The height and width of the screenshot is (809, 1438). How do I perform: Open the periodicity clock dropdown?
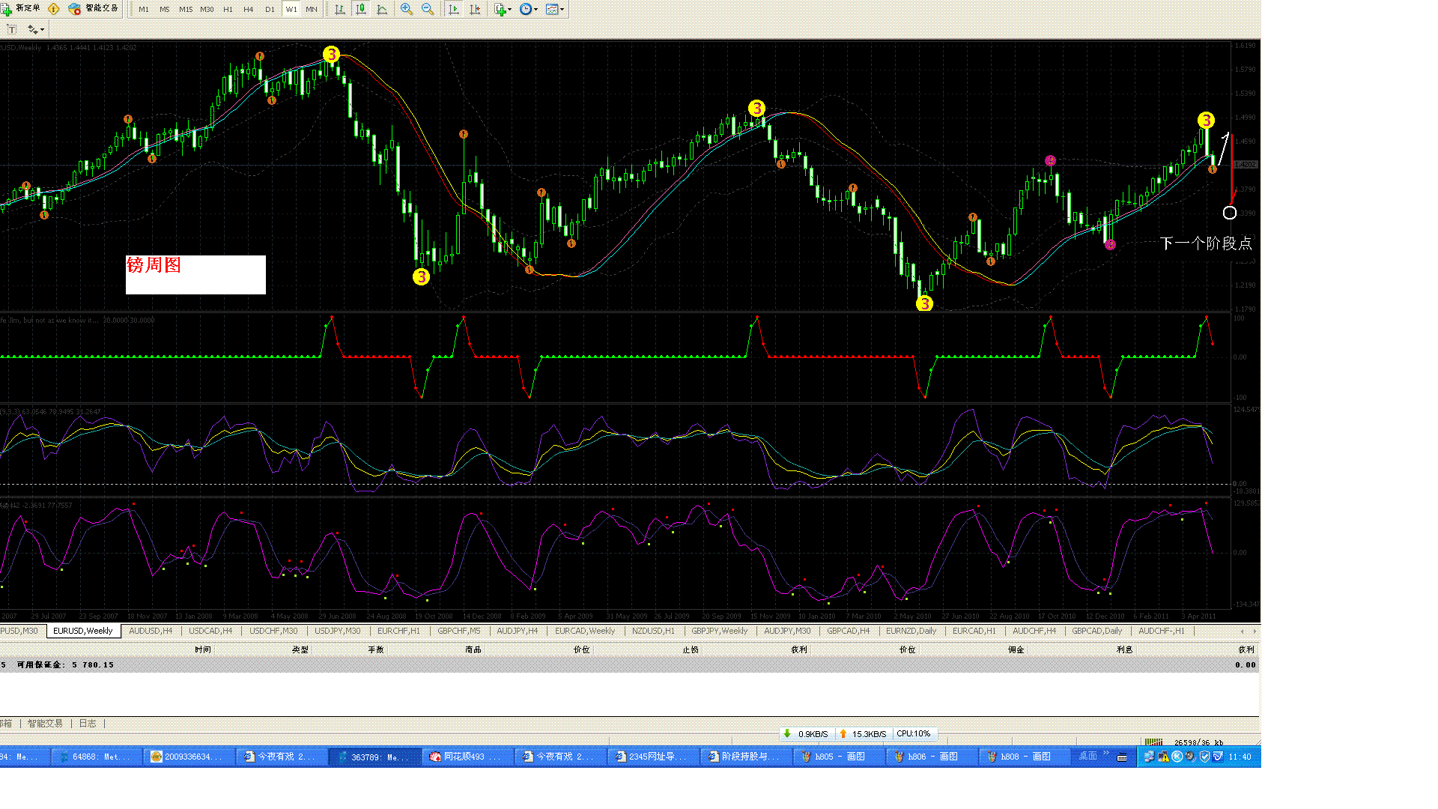pos(529,9)
